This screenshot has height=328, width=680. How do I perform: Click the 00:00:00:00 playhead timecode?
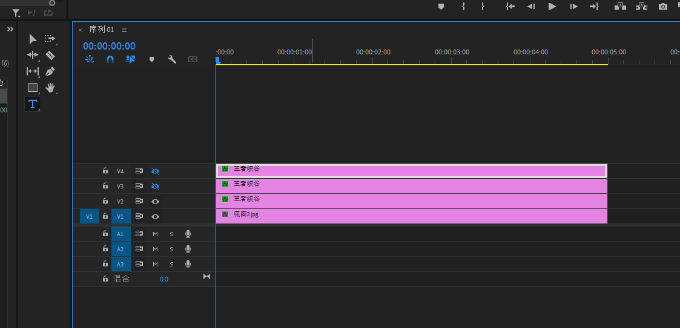click(109, 46)
